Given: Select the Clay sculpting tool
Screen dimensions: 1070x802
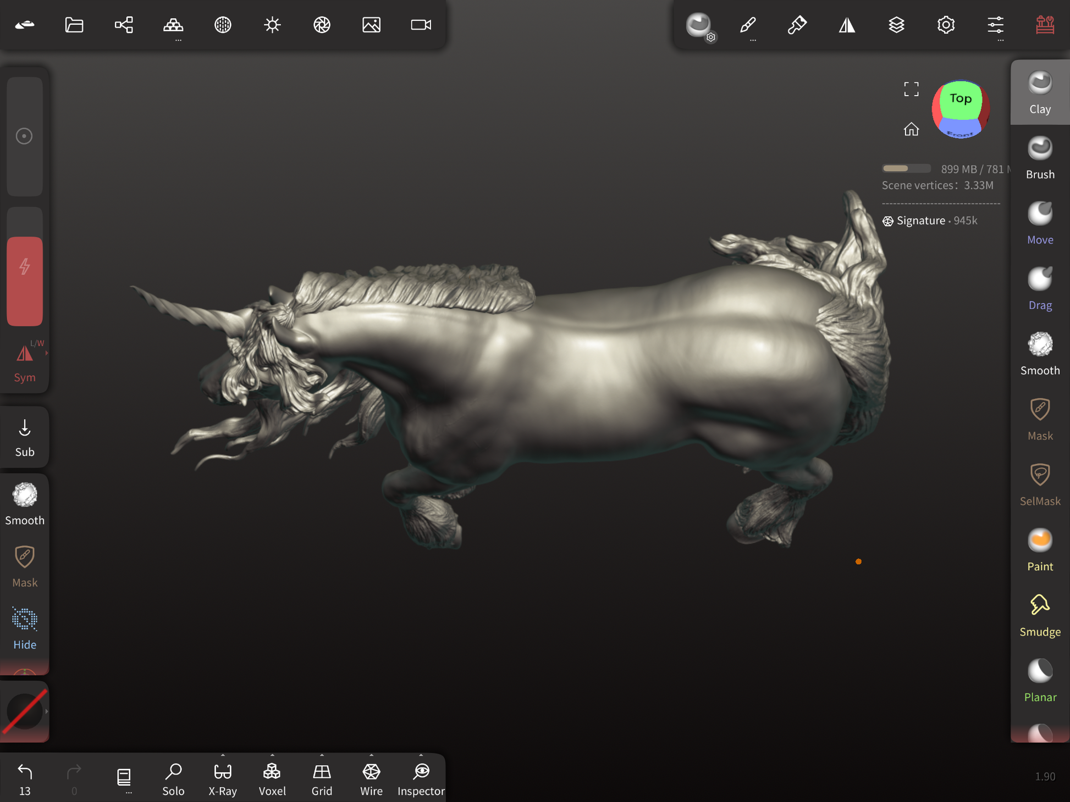Looking at the screenshot, I should pos(1039,93).
